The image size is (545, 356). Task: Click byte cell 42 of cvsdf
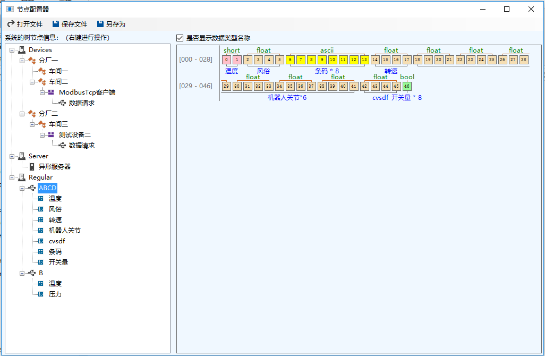point(364,86)
